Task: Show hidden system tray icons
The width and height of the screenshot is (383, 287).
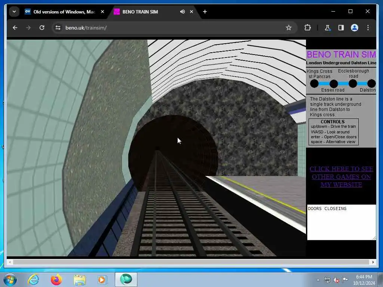Action: [318, 280]
